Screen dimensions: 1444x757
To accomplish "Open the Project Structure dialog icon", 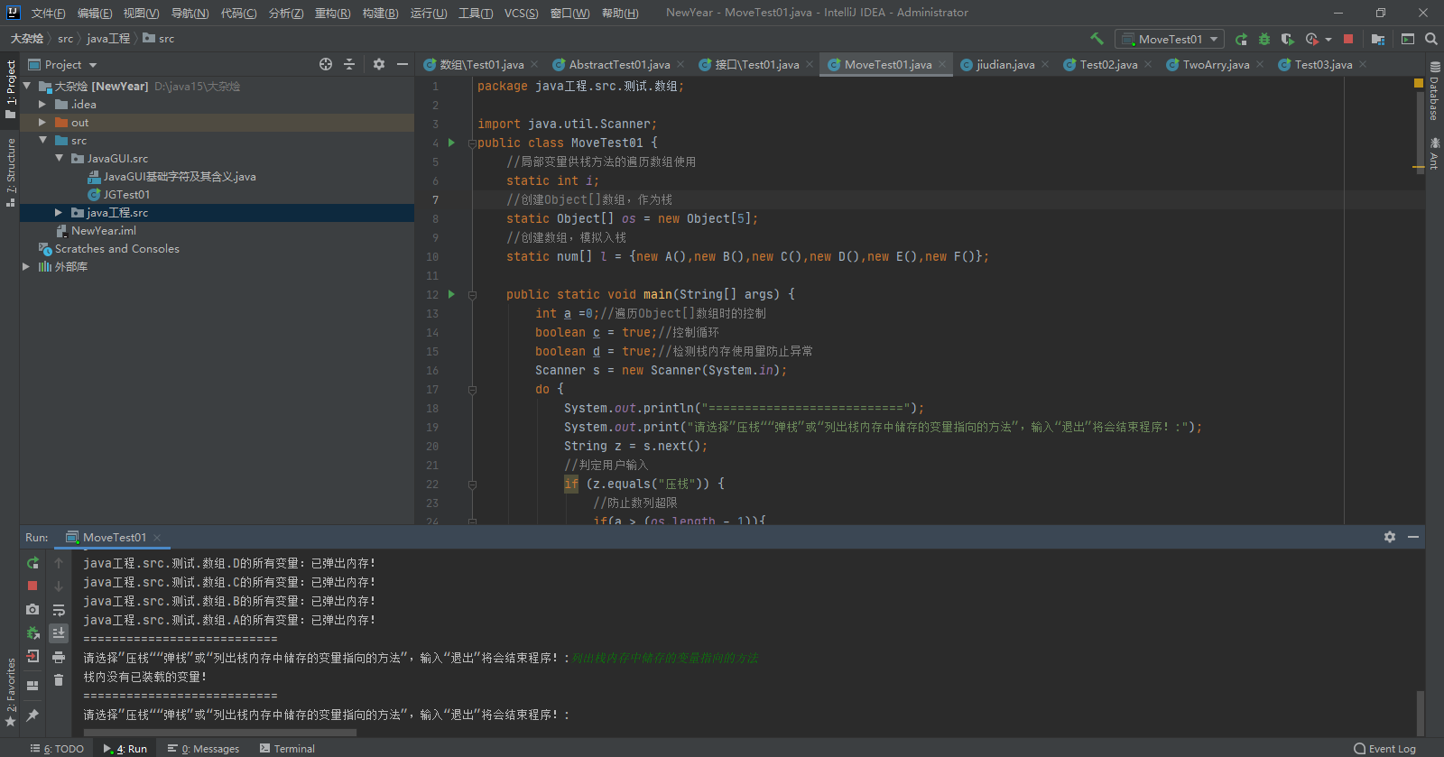I will pyautogui.click(x=1378, y=39).
